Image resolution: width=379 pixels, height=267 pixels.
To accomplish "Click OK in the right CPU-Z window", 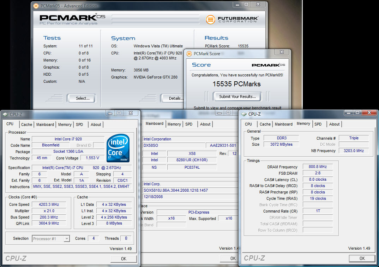I will click(362, 259).
